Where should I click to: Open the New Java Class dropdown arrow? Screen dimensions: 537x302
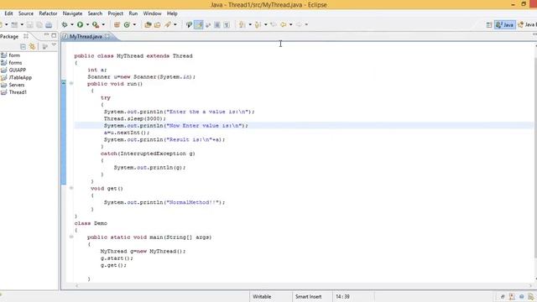[x=134, y=24]
